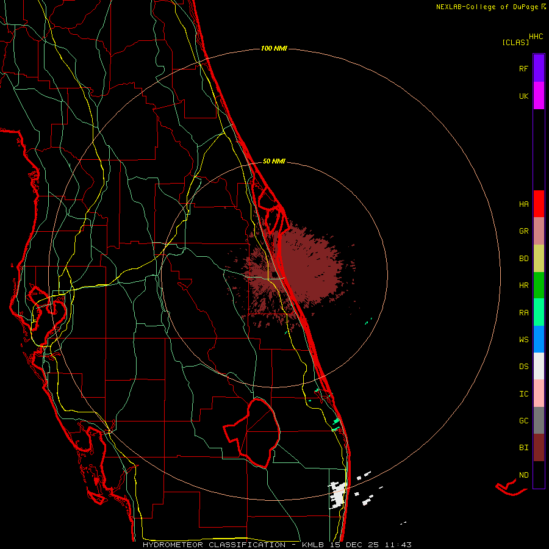Click the HHC product label
The image size is (549, 549).
coord(536,37)
